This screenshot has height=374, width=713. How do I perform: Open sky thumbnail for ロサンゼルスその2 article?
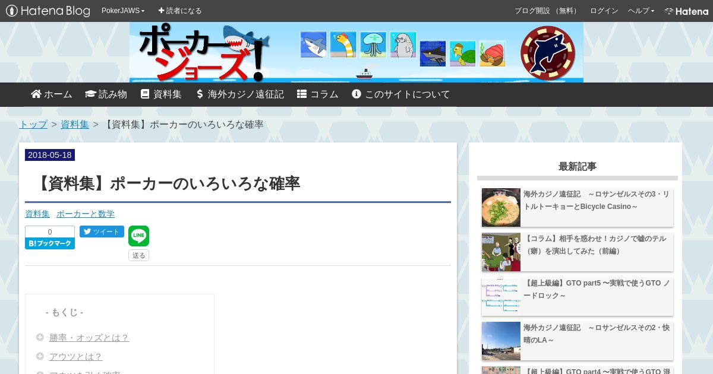tap(501, 341)
